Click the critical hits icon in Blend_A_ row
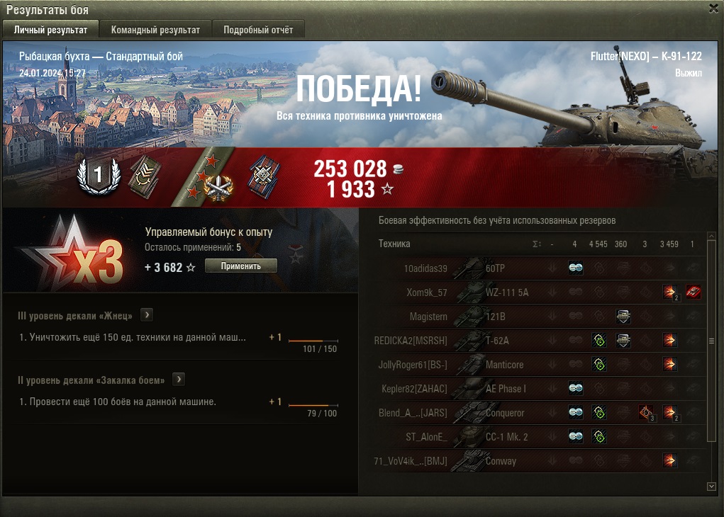 (647, 413)
